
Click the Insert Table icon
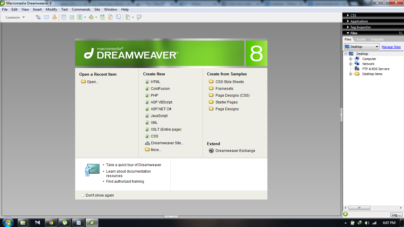click(x=64, y=17)
